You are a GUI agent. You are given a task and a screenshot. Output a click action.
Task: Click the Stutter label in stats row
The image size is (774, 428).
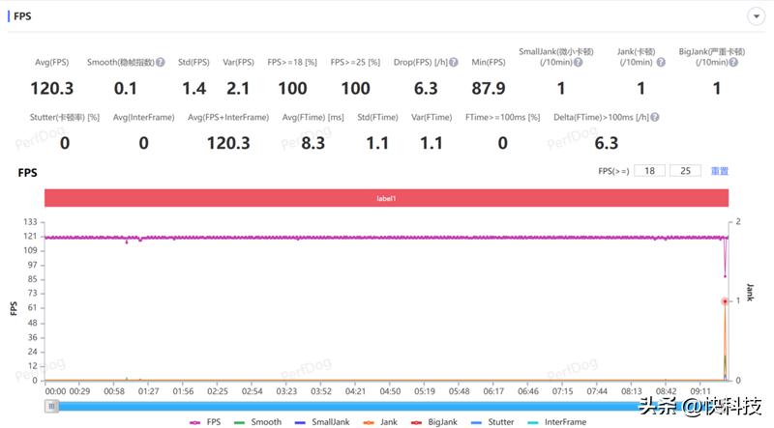65,117
